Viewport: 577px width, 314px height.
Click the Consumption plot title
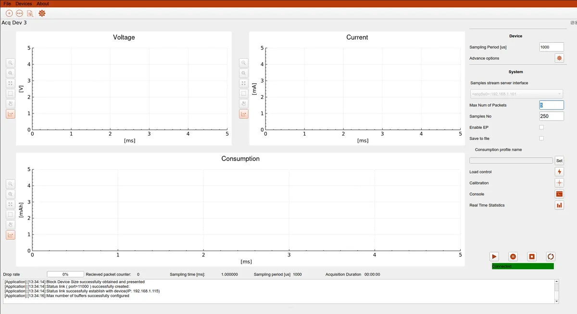coord(240,159)
